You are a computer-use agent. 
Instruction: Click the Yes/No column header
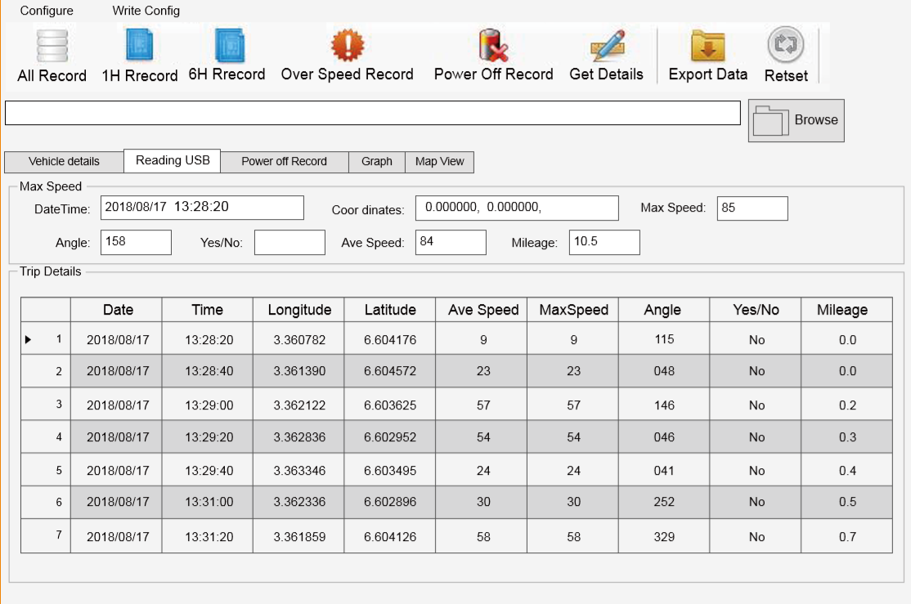click(756, 310)
